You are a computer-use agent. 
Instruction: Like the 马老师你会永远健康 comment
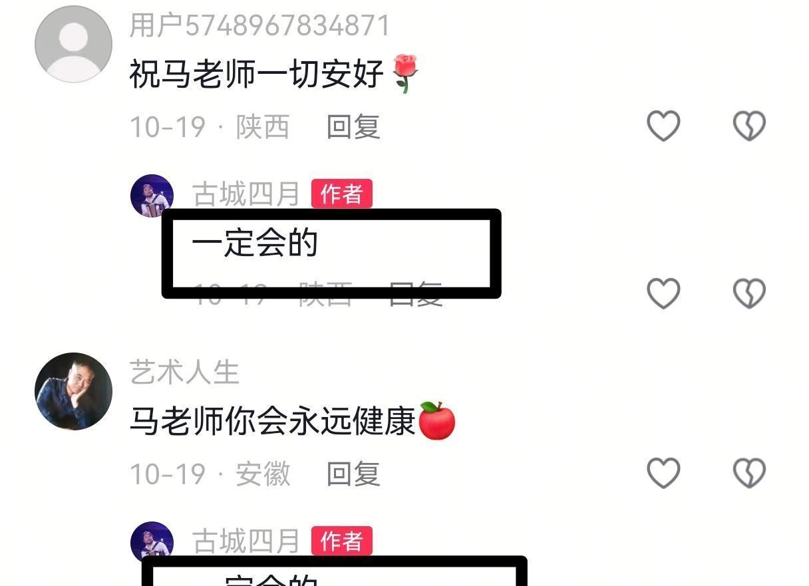pyautogui.click(x=663, y=473)
